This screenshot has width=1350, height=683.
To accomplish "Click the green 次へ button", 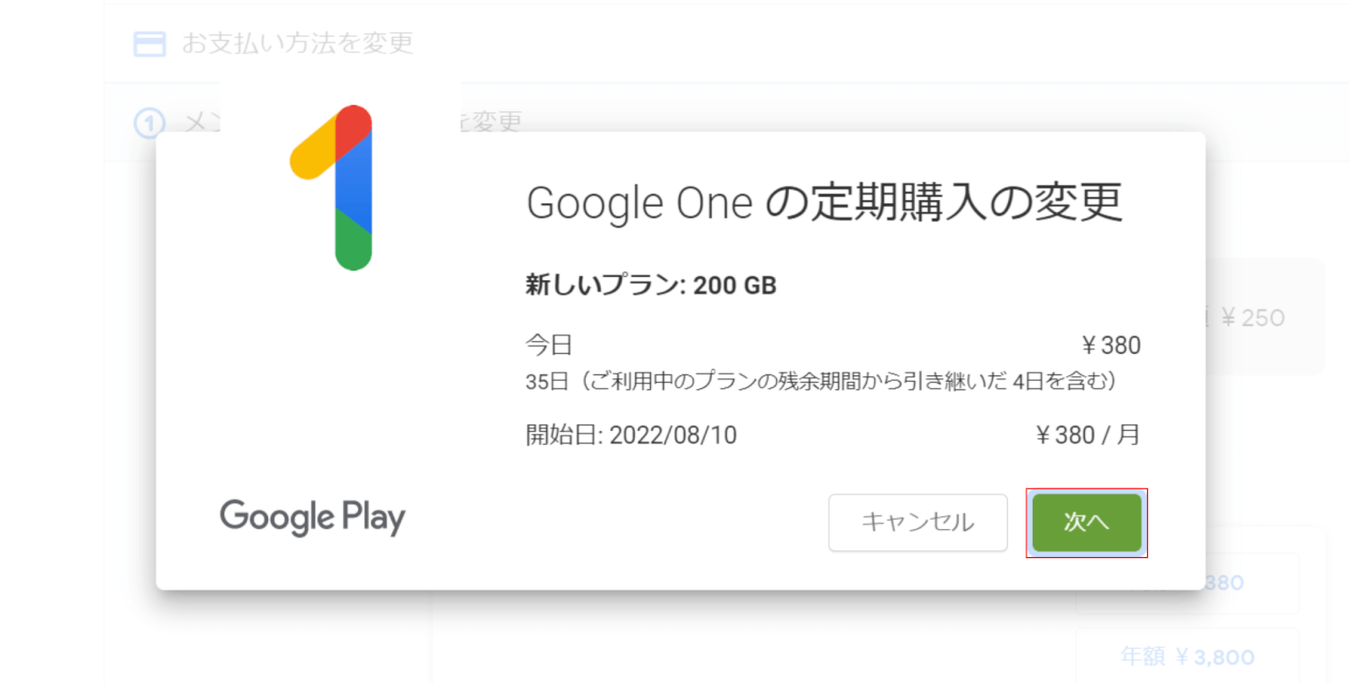I will (x=1087, y=523).
